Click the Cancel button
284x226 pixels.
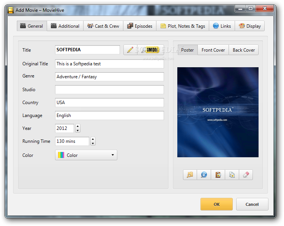(252, 204)
